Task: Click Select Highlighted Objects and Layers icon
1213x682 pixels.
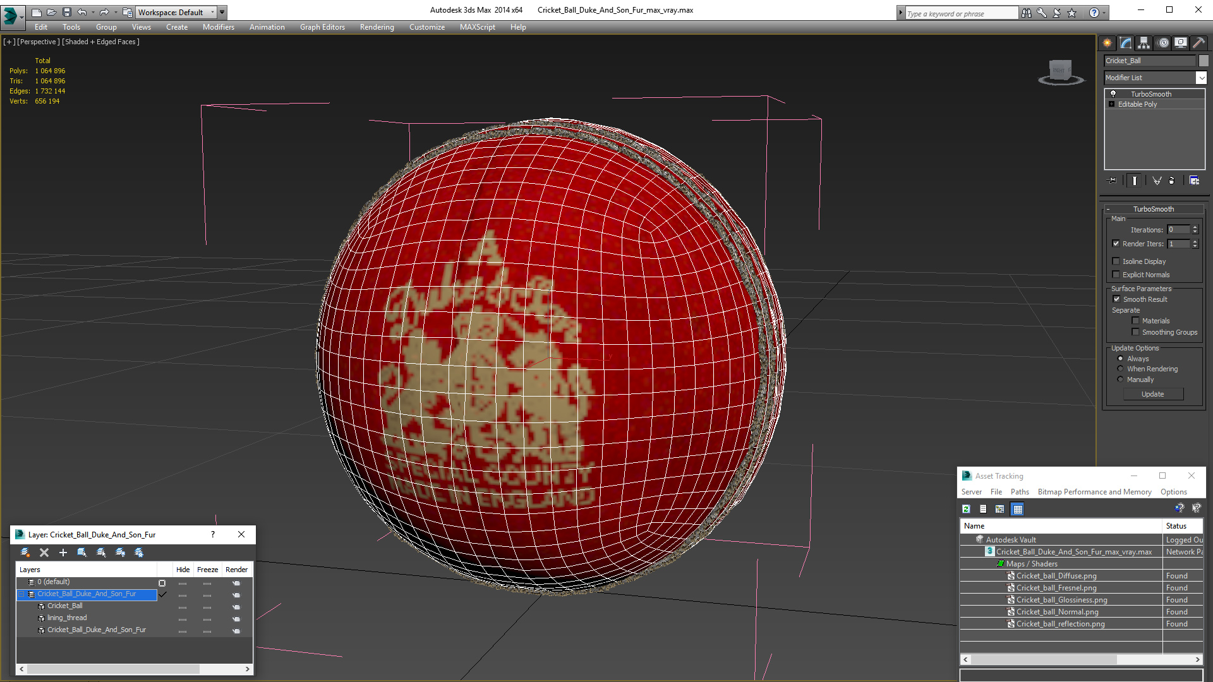Action: [x=82, y=553]
